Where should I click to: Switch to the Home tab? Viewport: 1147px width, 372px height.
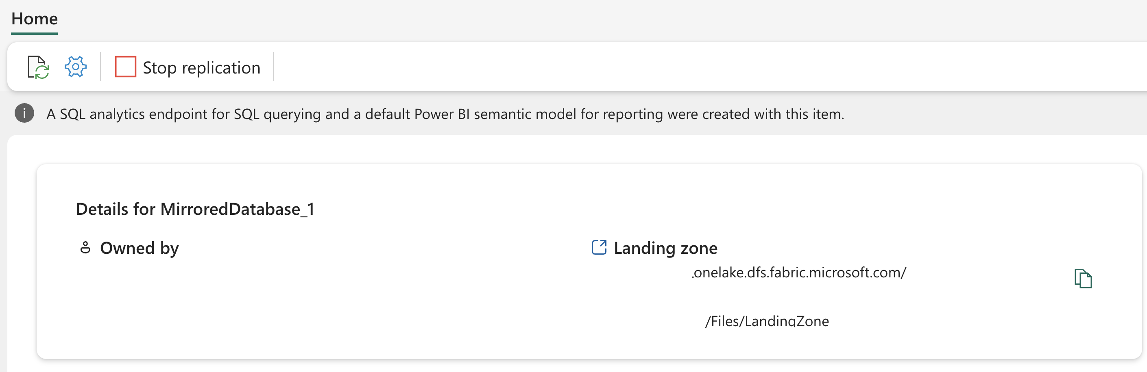[x=34, y=19]
